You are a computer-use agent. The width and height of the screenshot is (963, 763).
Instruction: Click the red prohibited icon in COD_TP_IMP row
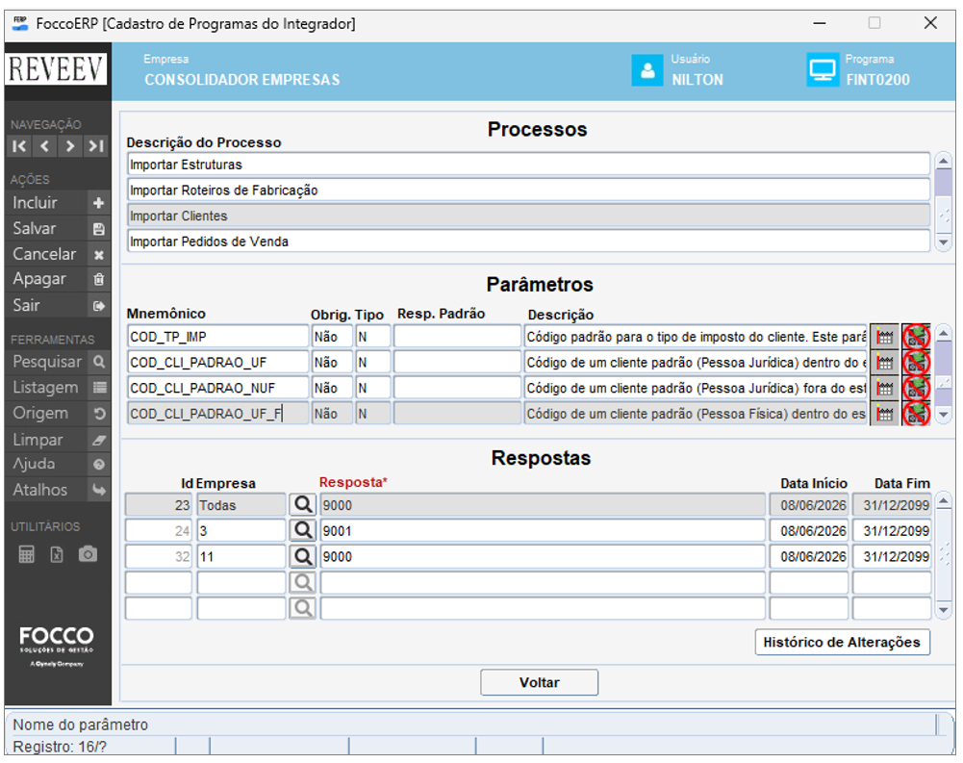click(916, 337)
